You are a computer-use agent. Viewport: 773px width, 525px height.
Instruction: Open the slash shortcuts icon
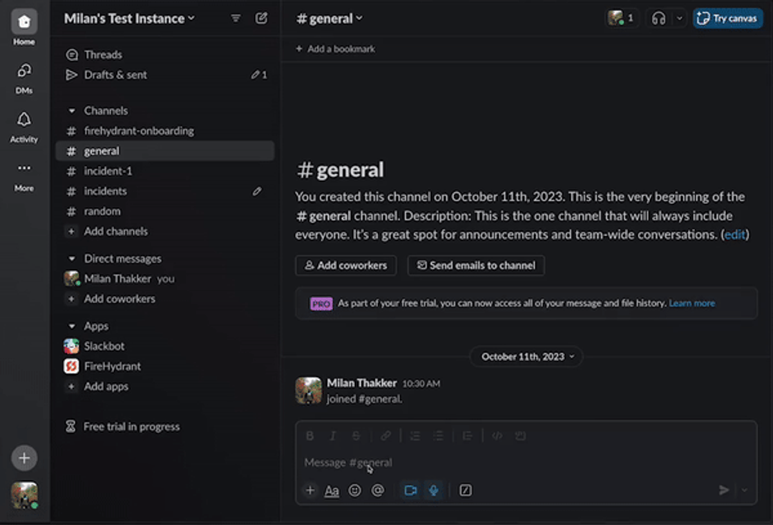click(466, 490)
